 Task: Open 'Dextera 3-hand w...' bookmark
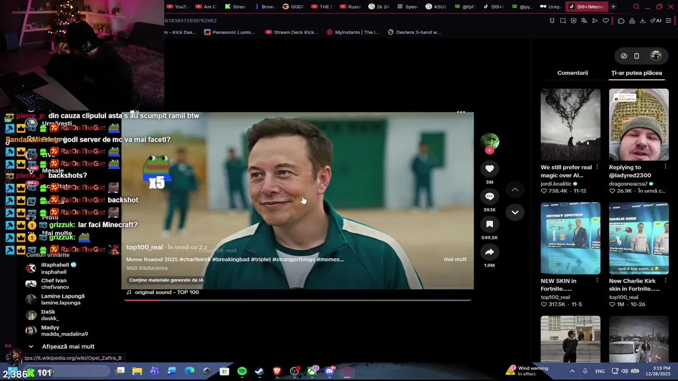pos(414,32)
